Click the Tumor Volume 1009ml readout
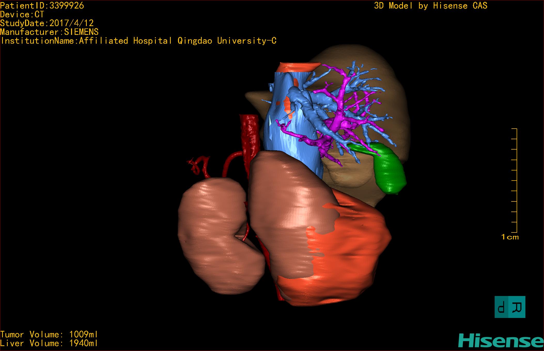This screenshot has height=351, width=544. pyautogui.click(x=49, y=335)
